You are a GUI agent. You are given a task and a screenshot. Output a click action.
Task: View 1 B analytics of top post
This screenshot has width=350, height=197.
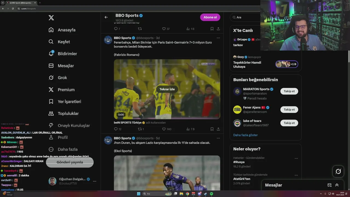(190, 29)
